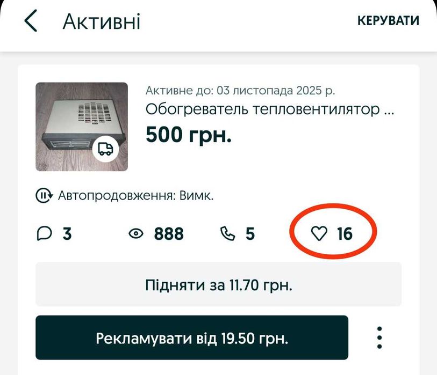Open the КЕРУВАТИ manage option
The height and width of the screenshot is (375, 437).
[x=388, y=20]
